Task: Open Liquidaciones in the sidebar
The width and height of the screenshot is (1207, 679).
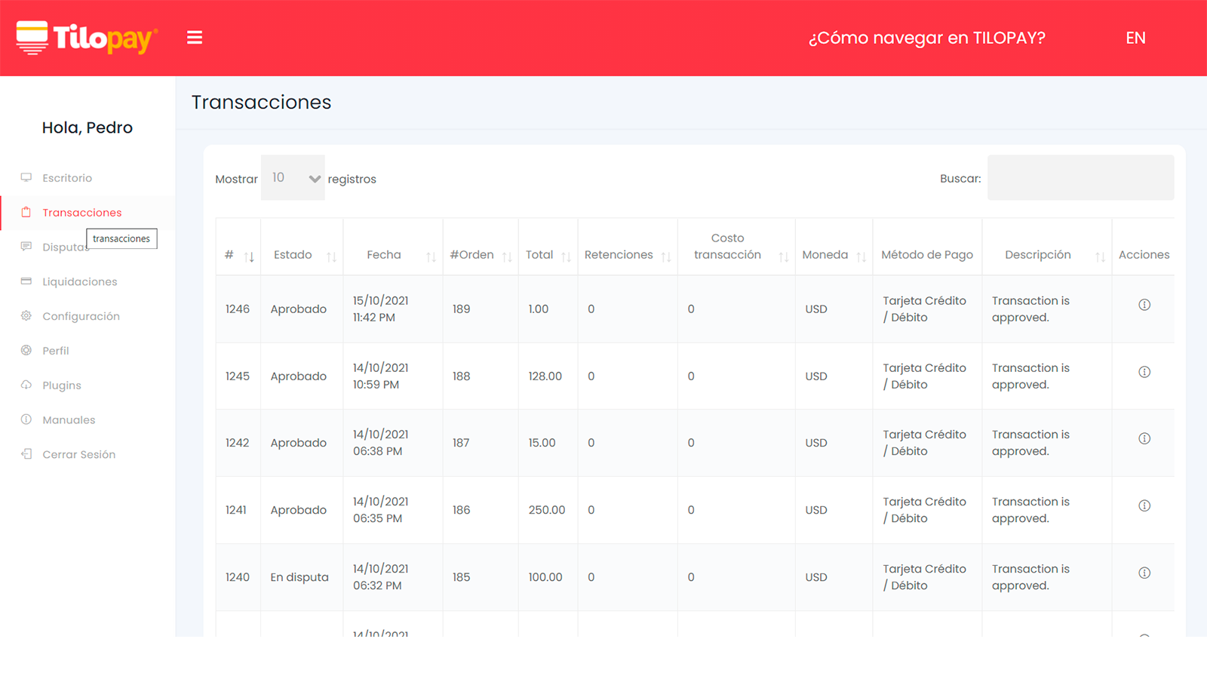Action: point(80,281)
